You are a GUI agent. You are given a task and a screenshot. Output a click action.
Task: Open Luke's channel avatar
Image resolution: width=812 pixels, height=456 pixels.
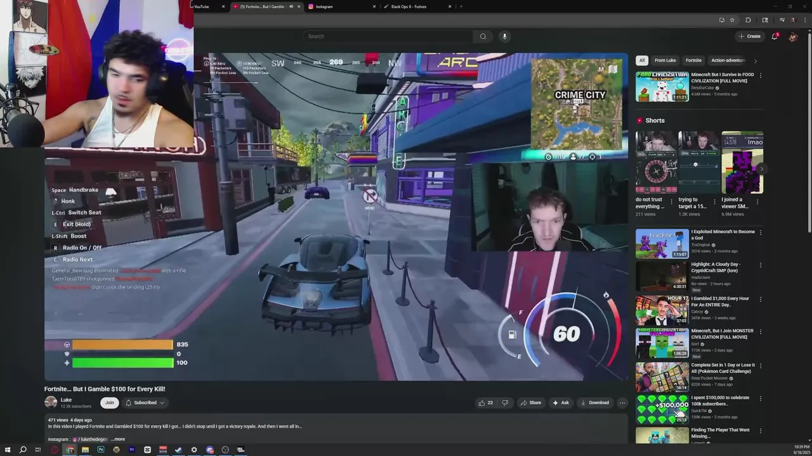51,402
